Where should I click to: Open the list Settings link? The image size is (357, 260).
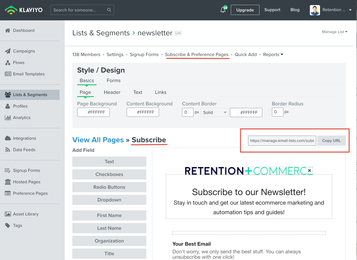coord(115,54)
